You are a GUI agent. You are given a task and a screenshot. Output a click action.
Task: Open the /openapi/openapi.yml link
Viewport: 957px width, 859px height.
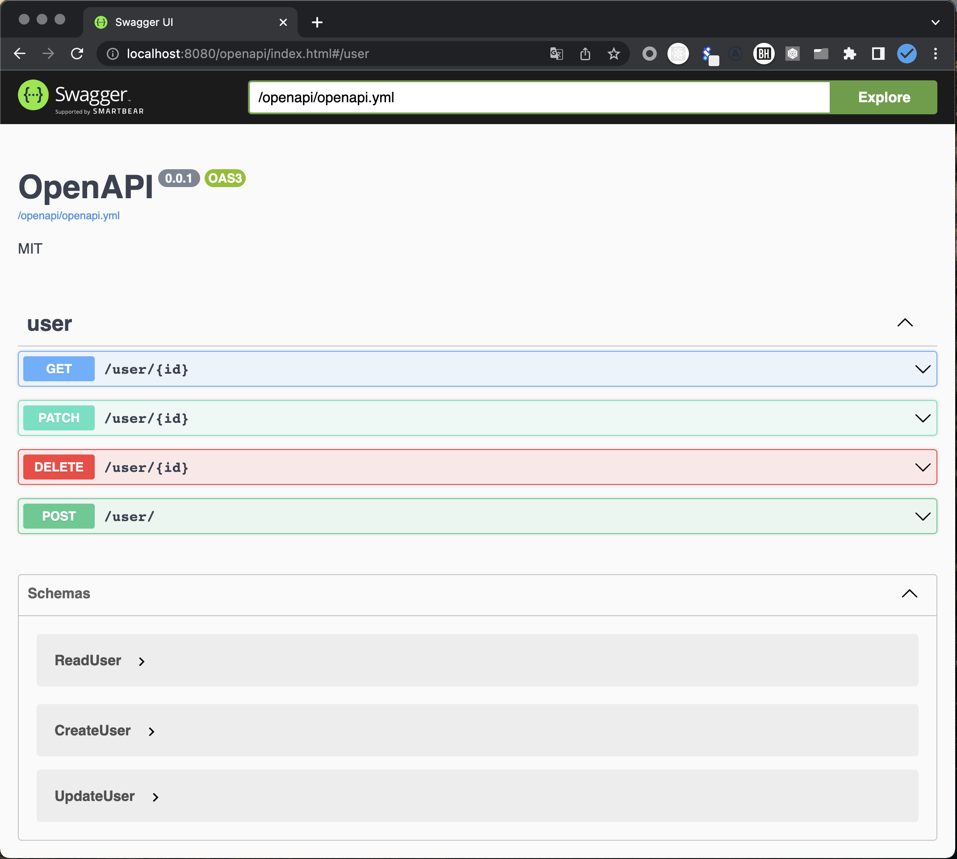tap(68, 216)
